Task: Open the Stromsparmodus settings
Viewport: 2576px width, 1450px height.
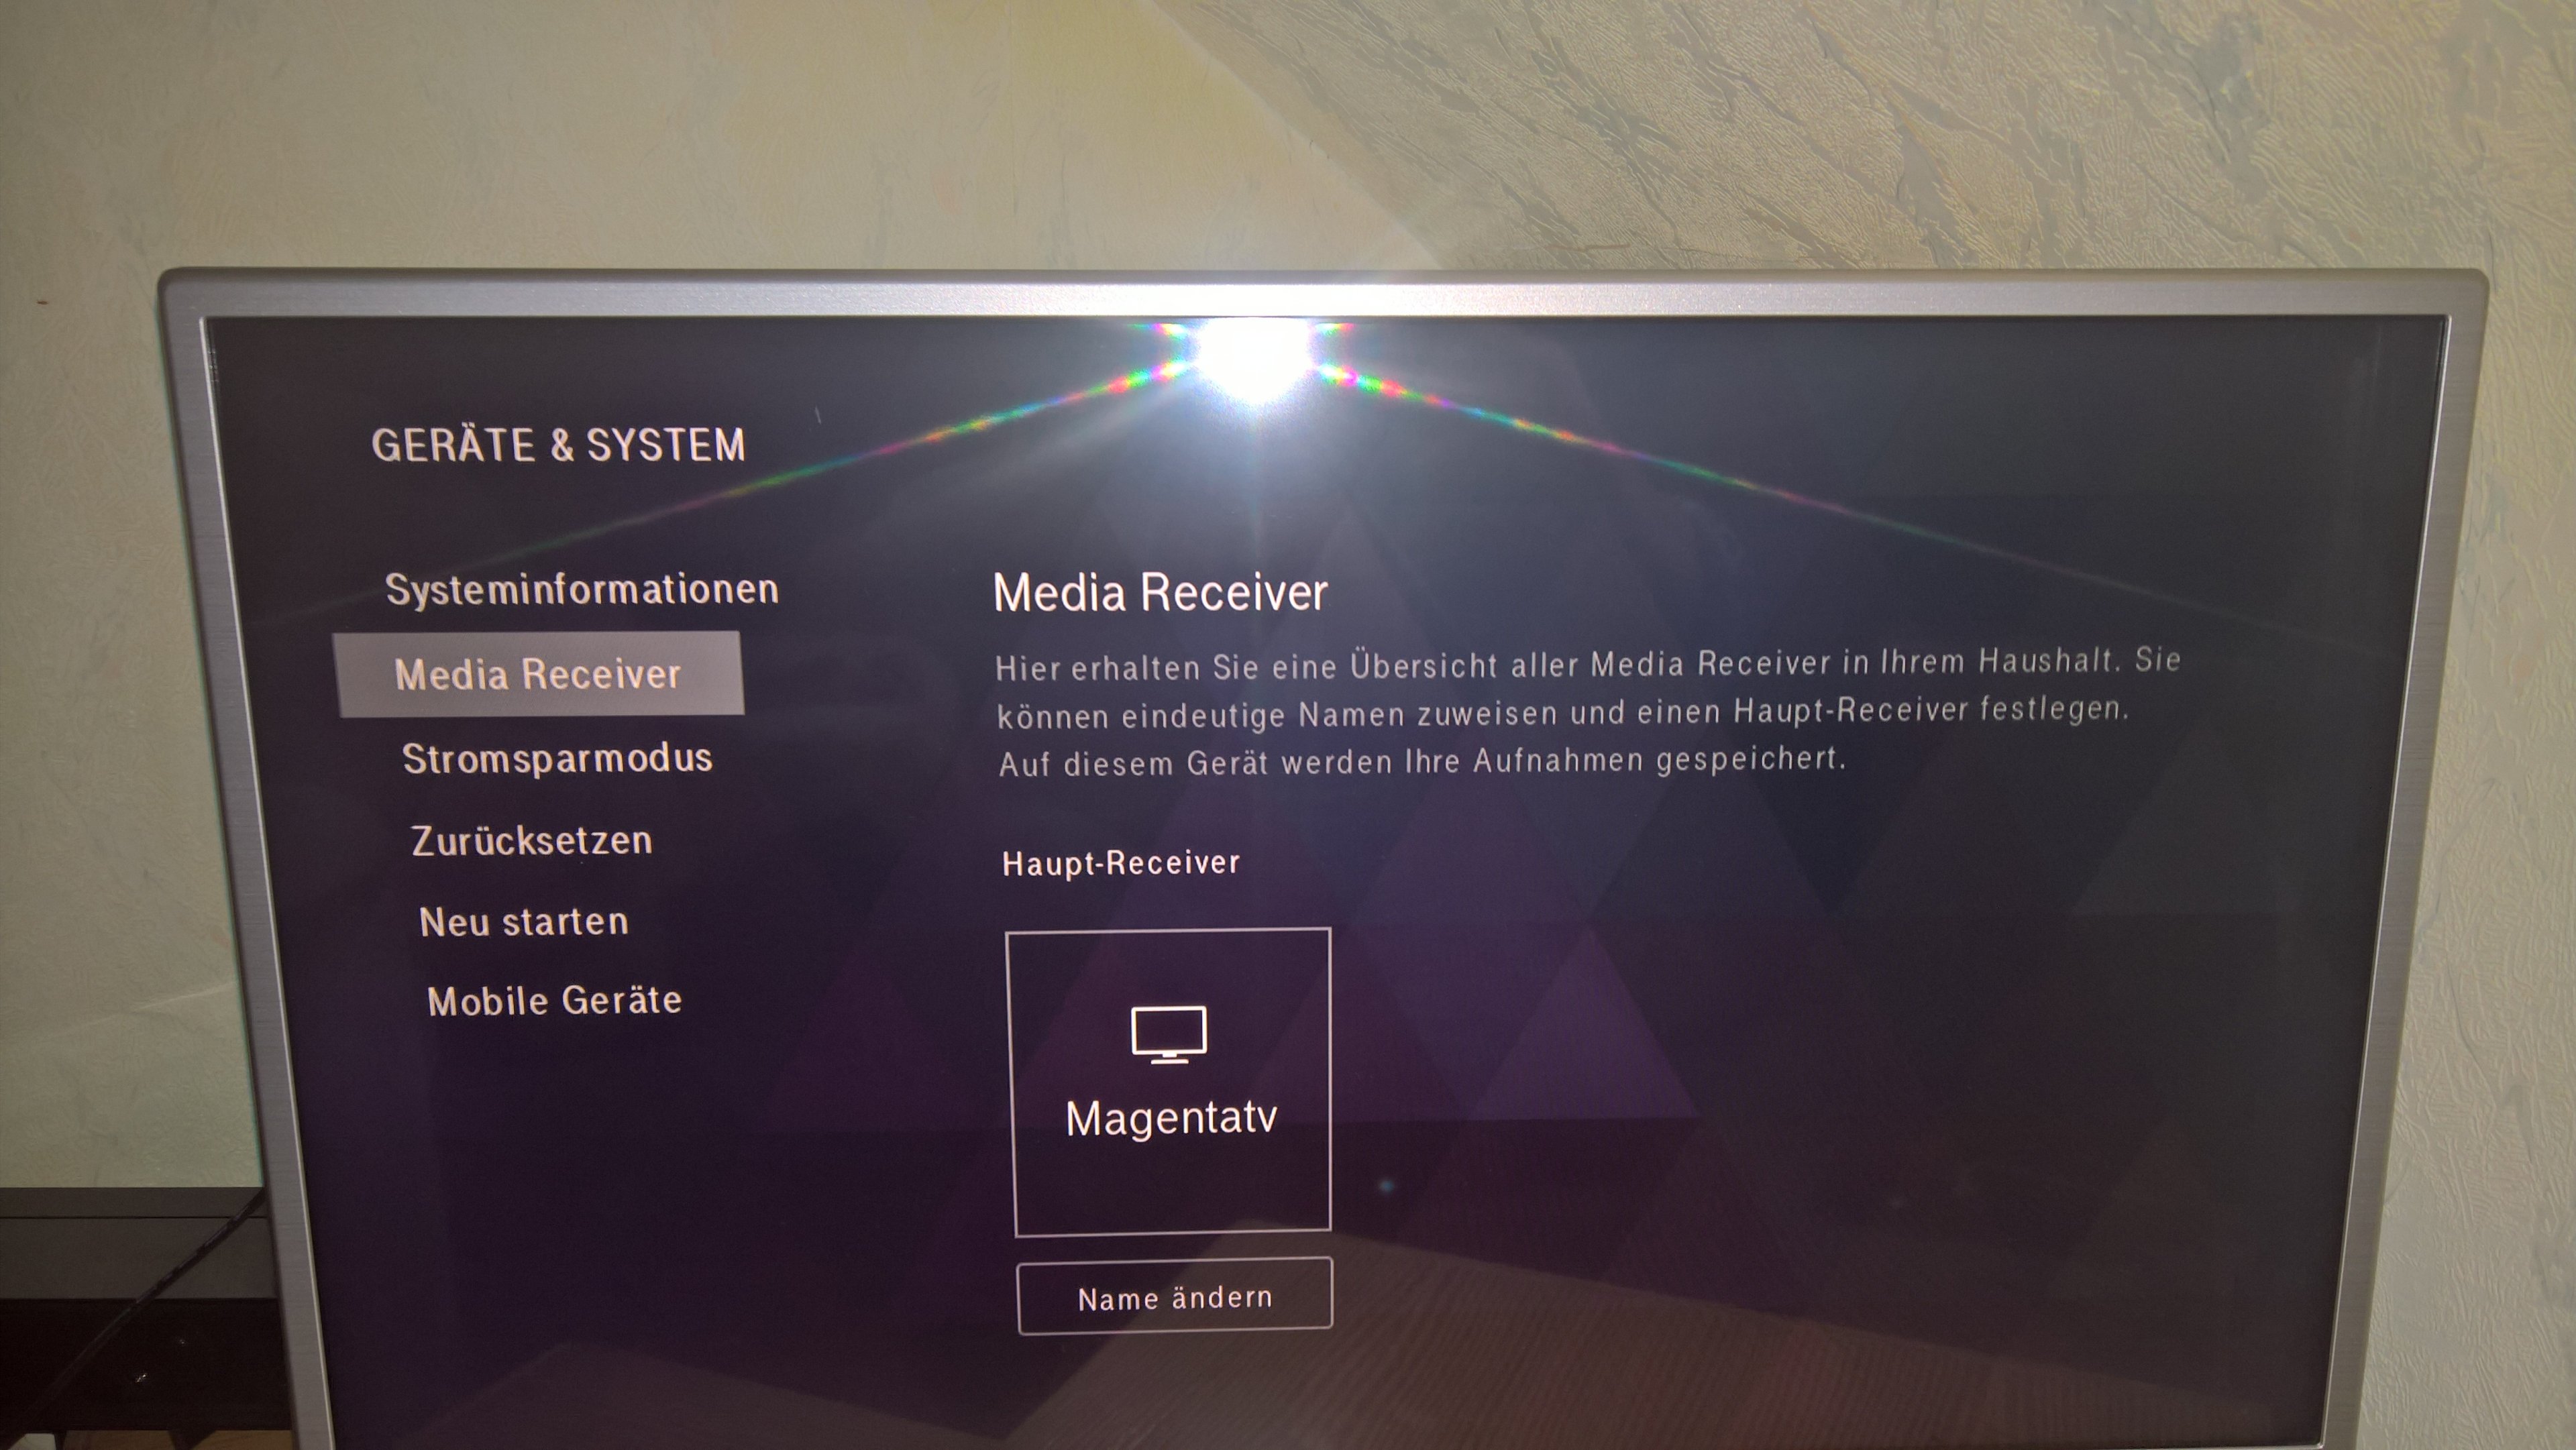Action: (x=557, y=759)
